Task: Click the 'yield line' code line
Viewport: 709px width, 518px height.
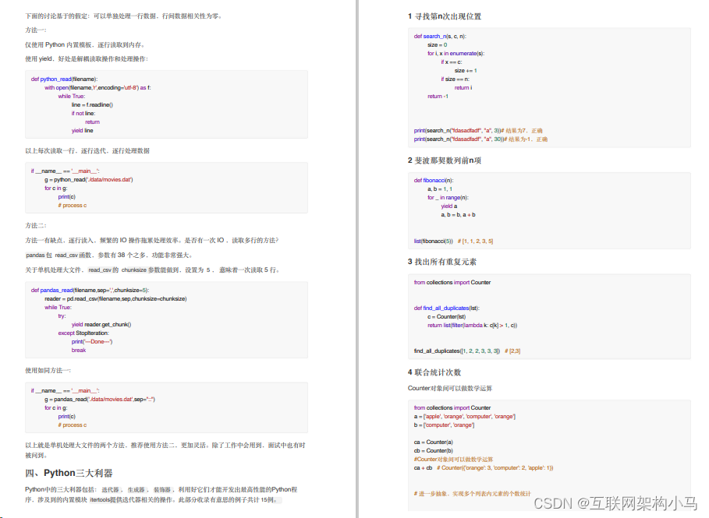Action: click(x=83, y=131)
